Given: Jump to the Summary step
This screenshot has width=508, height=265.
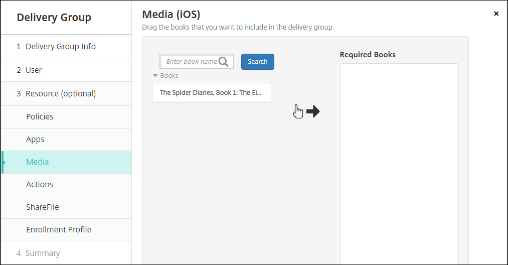Looking at the screenshot, I should click(x=43, y=253).
